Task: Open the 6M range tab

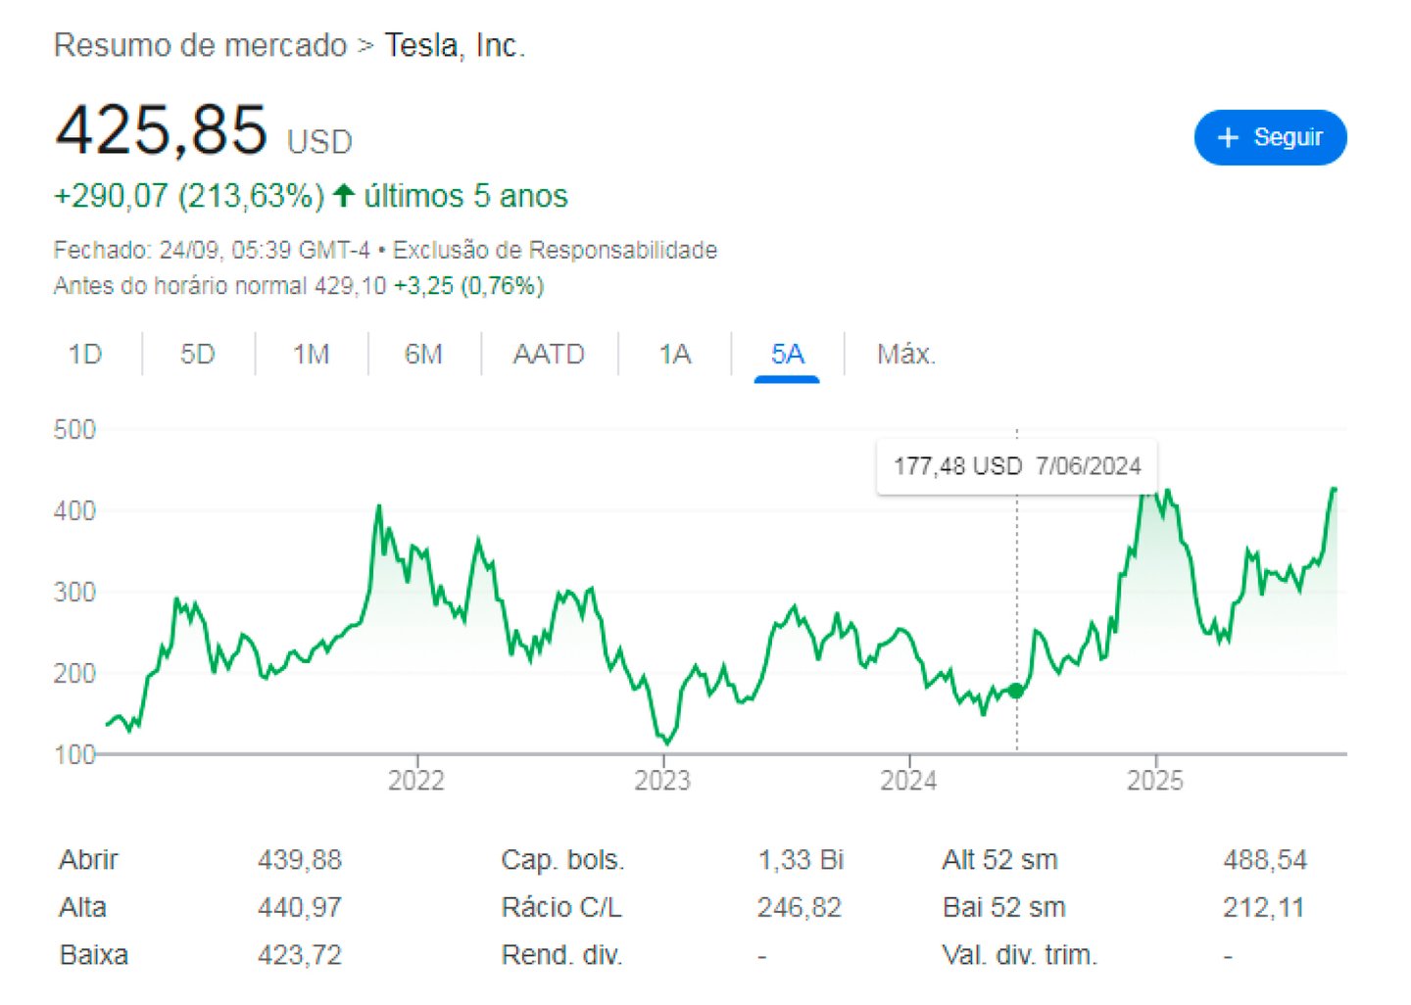Action: 423,354
